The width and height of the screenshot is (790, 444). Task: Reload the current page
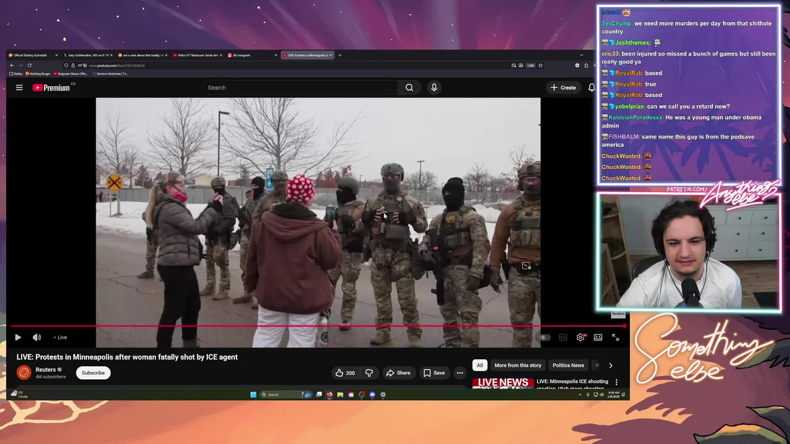30,65
